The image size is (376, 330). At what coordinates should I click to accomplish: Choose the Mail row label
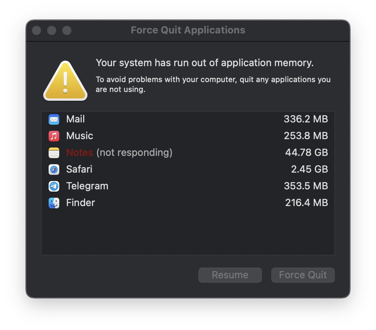(x=76, y=119)
